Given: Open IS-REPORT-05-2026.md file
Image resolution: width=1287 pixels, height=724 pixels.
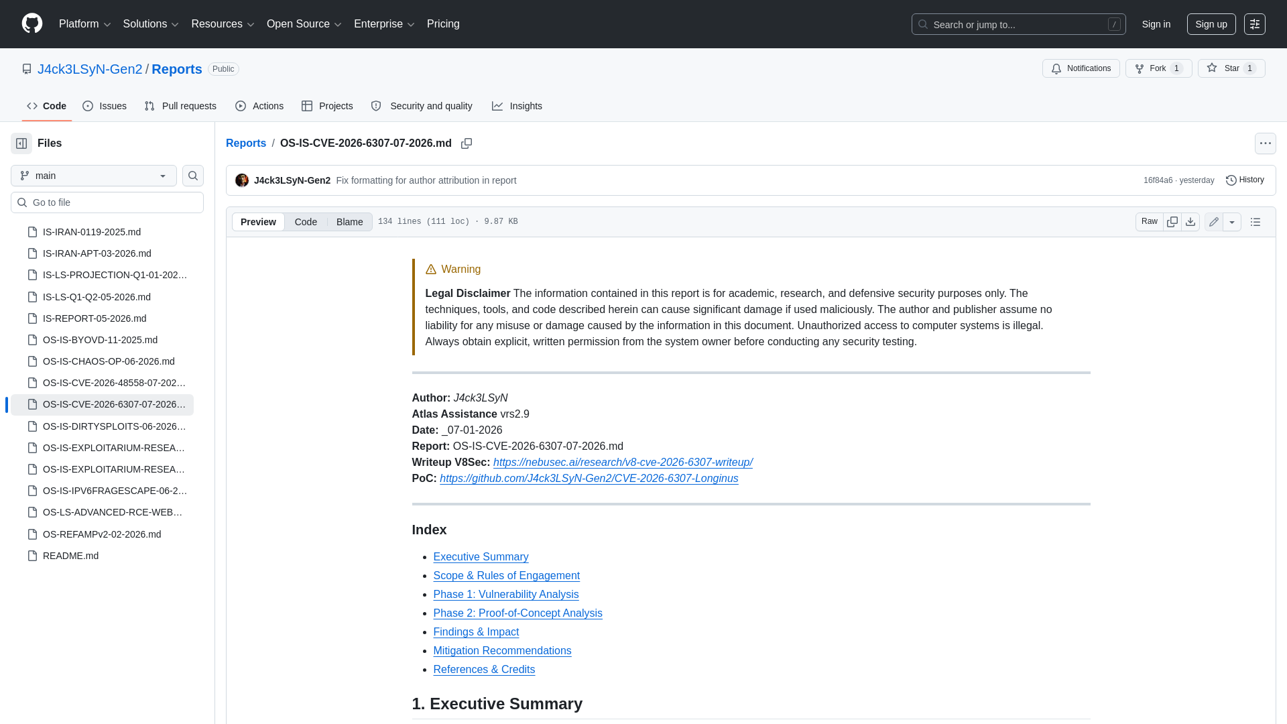Looking at the screenshot, I should pos(95,318).
